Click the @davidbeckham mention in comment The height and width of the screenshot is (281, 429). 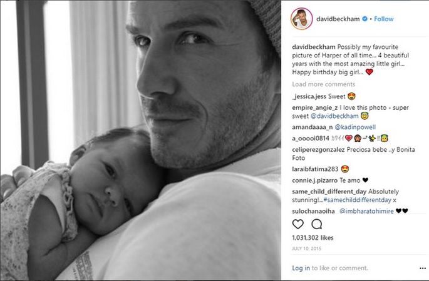pos(334,116)
